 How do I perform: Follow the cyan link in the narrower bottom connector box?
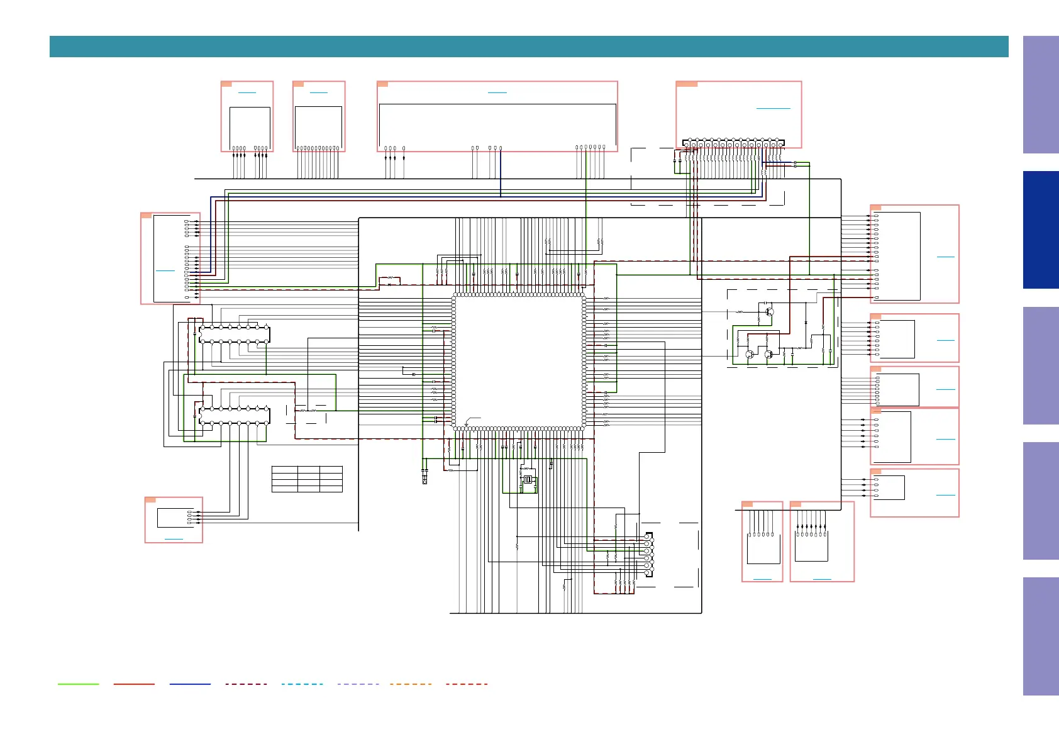coord(762,579)
